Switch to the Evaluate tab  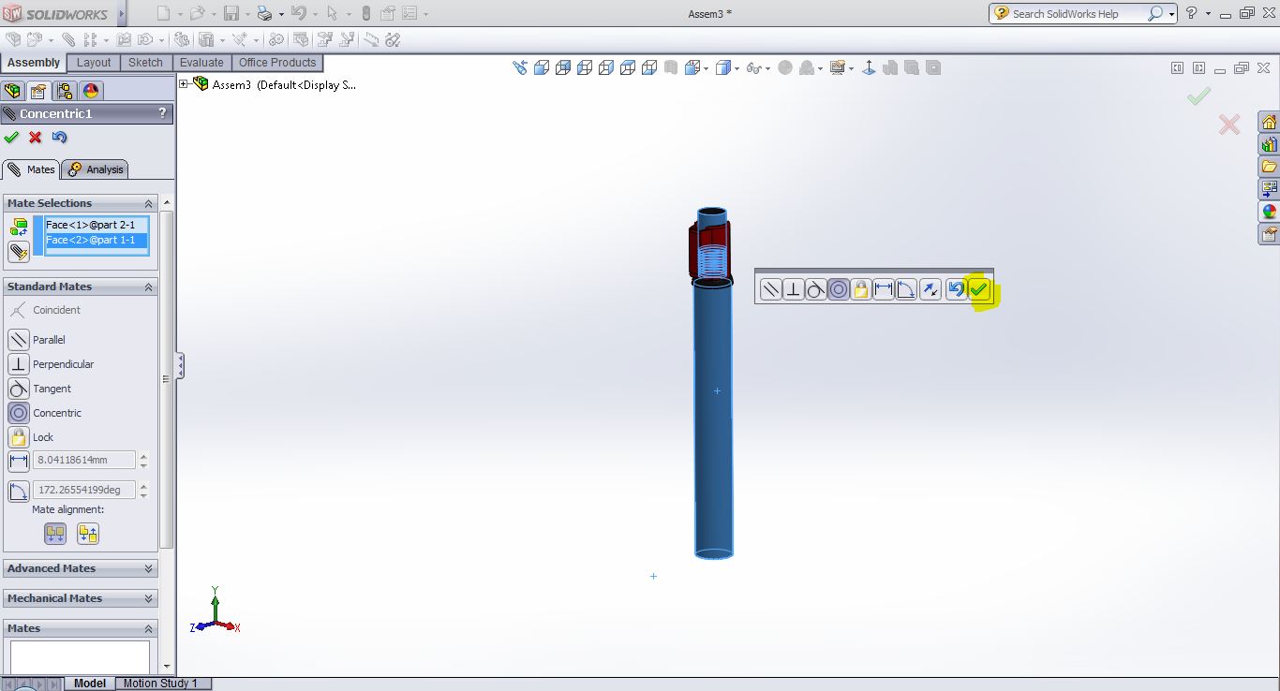tap(201, 63)
